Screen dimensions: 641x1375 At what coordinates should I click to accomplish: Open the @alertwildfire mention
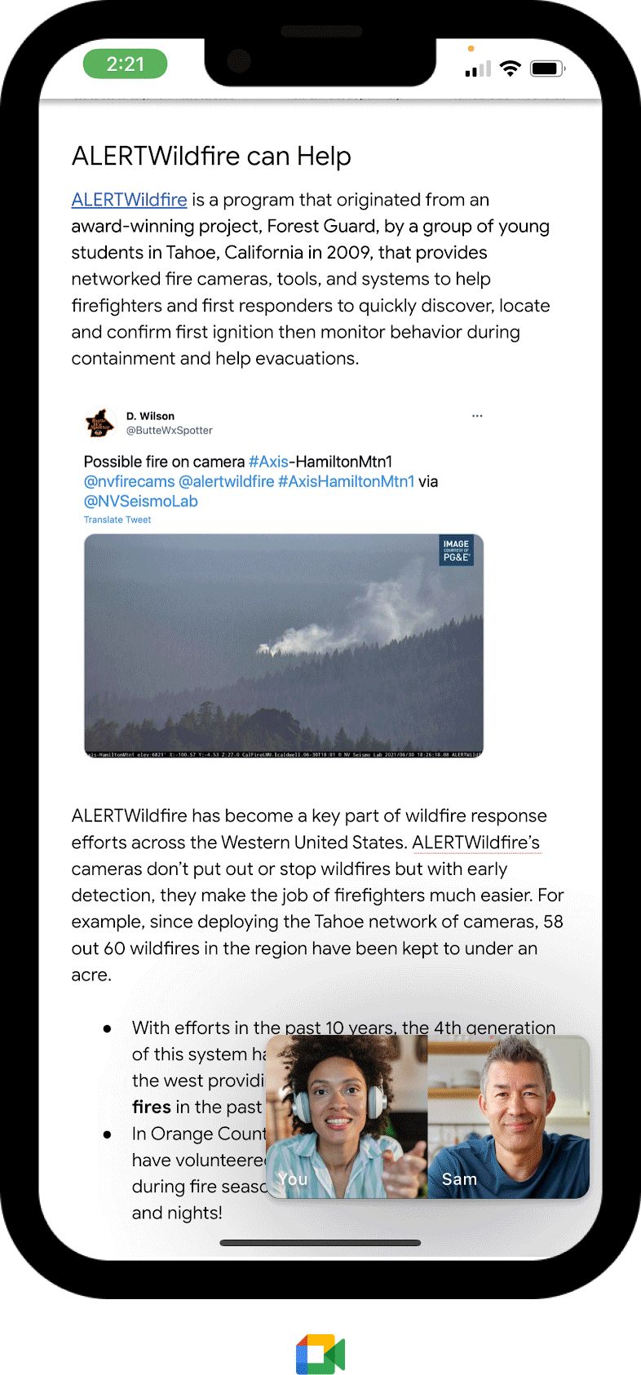pyautogui.click(x=226, y=481)
